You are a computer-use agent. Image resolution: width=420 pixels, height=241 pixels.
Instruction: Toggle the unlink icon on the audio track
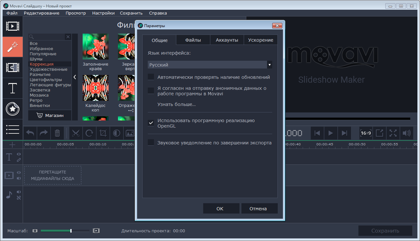coord(19,198)
